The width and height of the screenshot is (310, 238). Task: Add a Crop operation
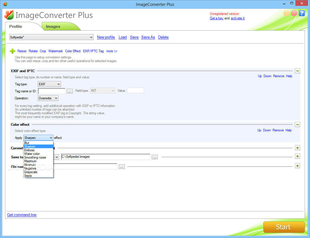[43, 51]
